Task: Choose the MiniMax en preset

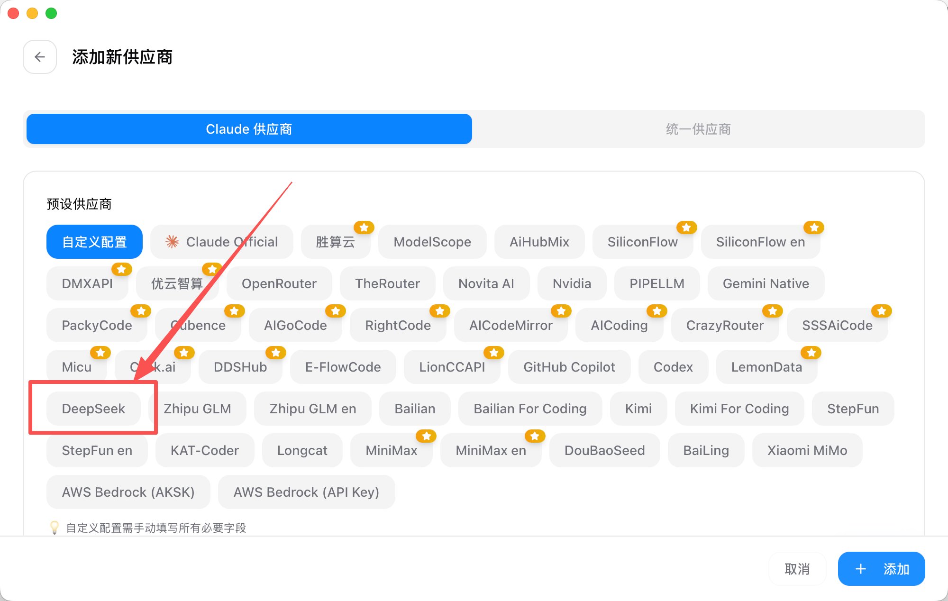Action: [491, 450]
